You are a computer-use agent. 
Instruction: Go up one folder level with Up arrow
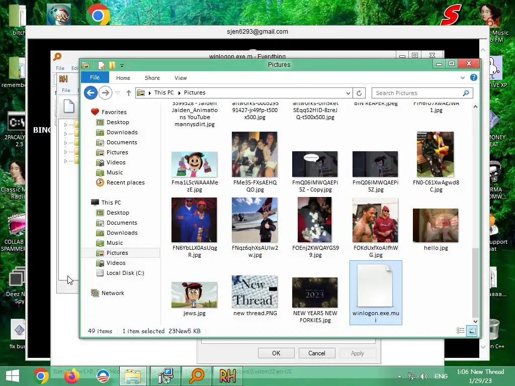click(128, 93)
